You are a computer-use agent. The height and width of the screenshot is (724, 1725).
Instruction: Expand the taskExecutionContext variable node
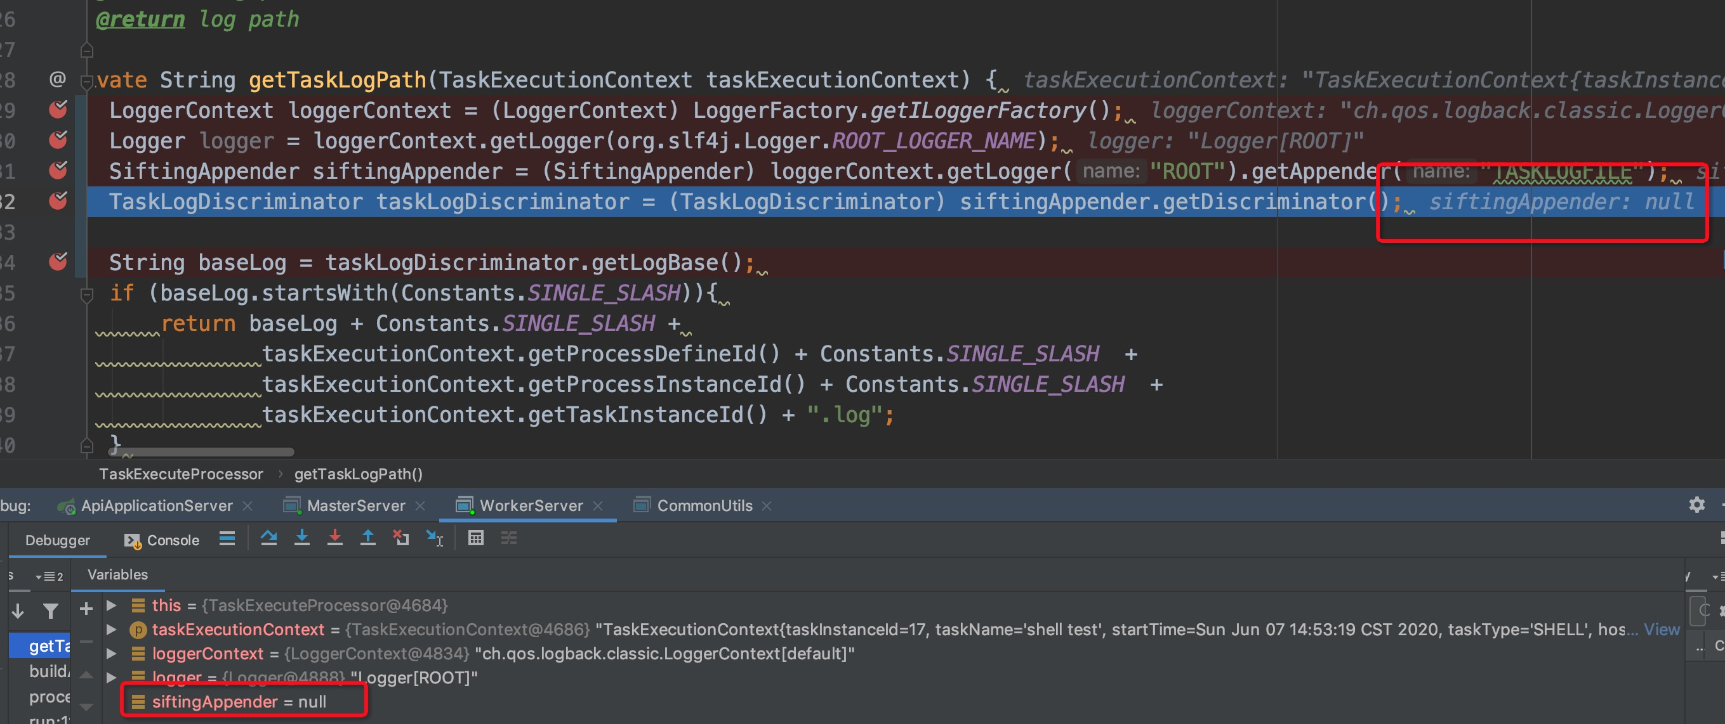pos(112,630)
